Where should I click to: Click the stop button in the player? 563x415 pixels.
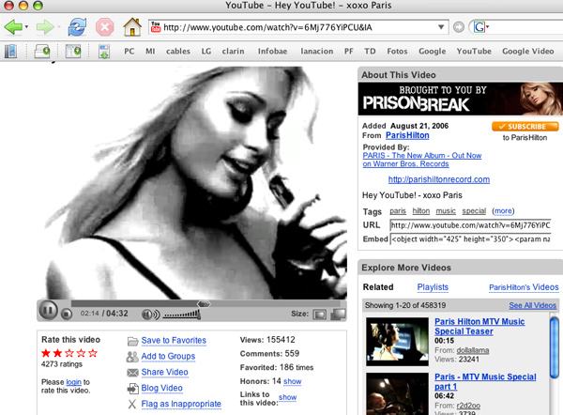click(67, 314)
